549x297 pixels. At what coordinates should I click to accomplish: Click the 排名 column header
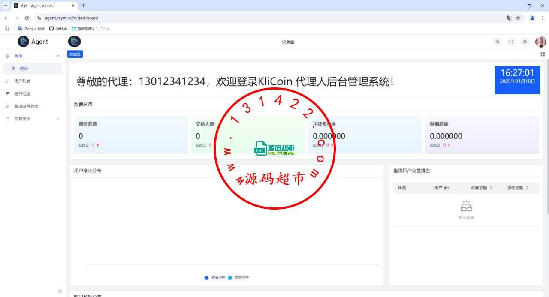(x=402, y=188)
